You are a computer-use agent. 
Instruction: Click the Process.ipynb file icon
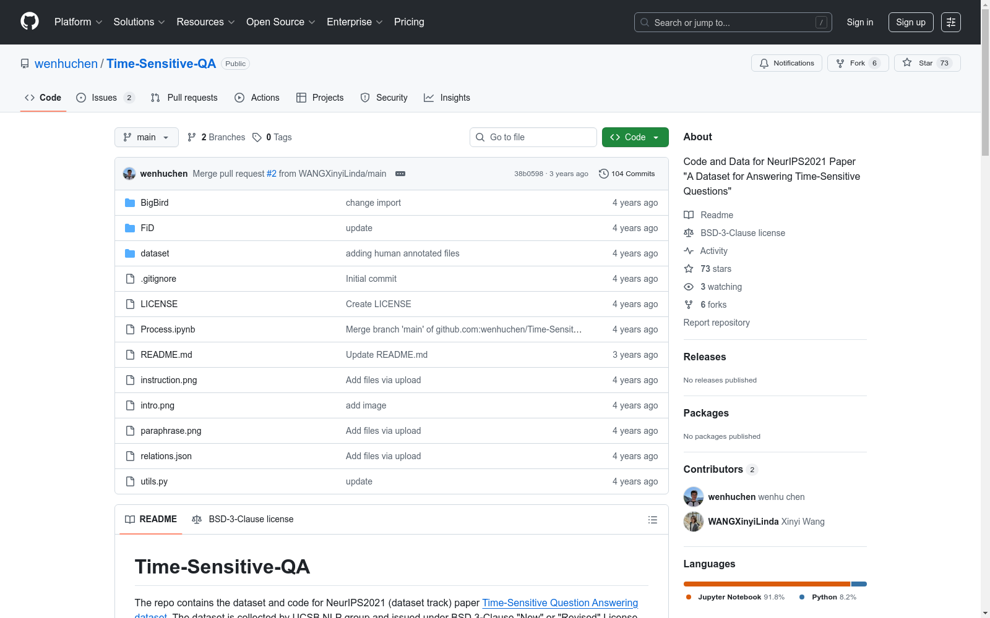coord(130,329)
